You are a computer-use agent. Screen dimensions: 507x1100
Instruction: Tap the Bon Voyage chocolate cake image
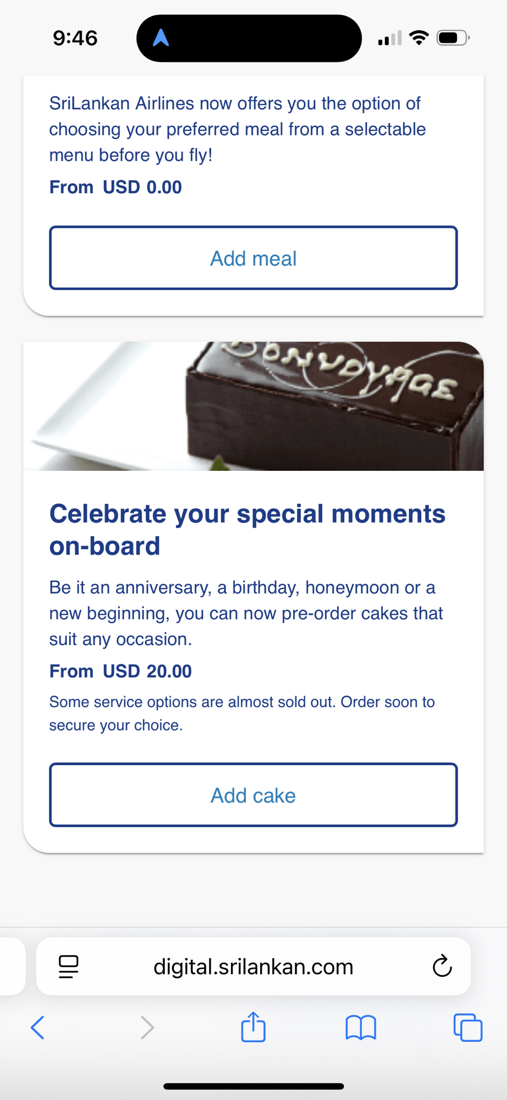(x=253, y=406)
